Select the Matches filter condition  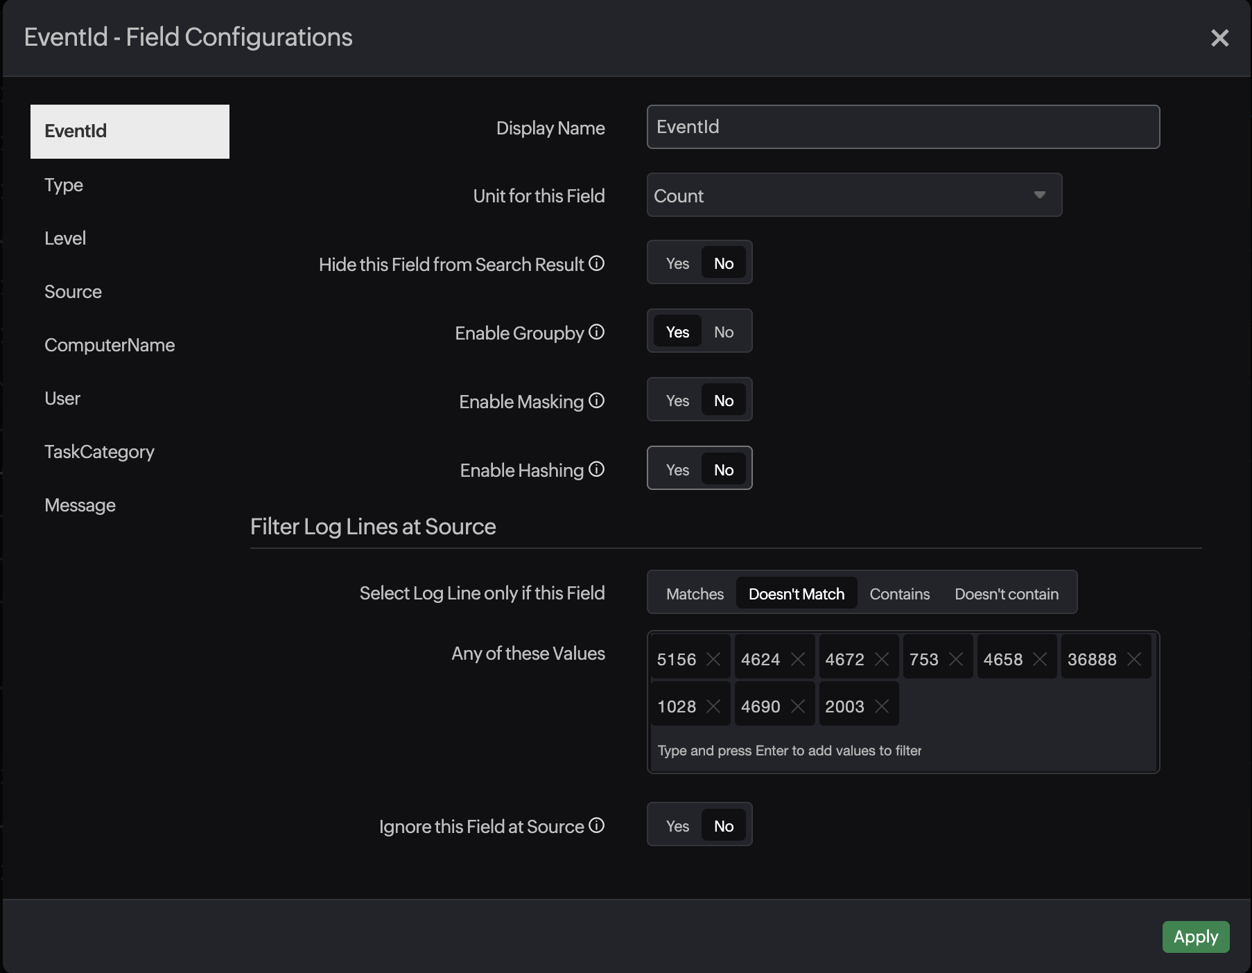coord(695,594)
